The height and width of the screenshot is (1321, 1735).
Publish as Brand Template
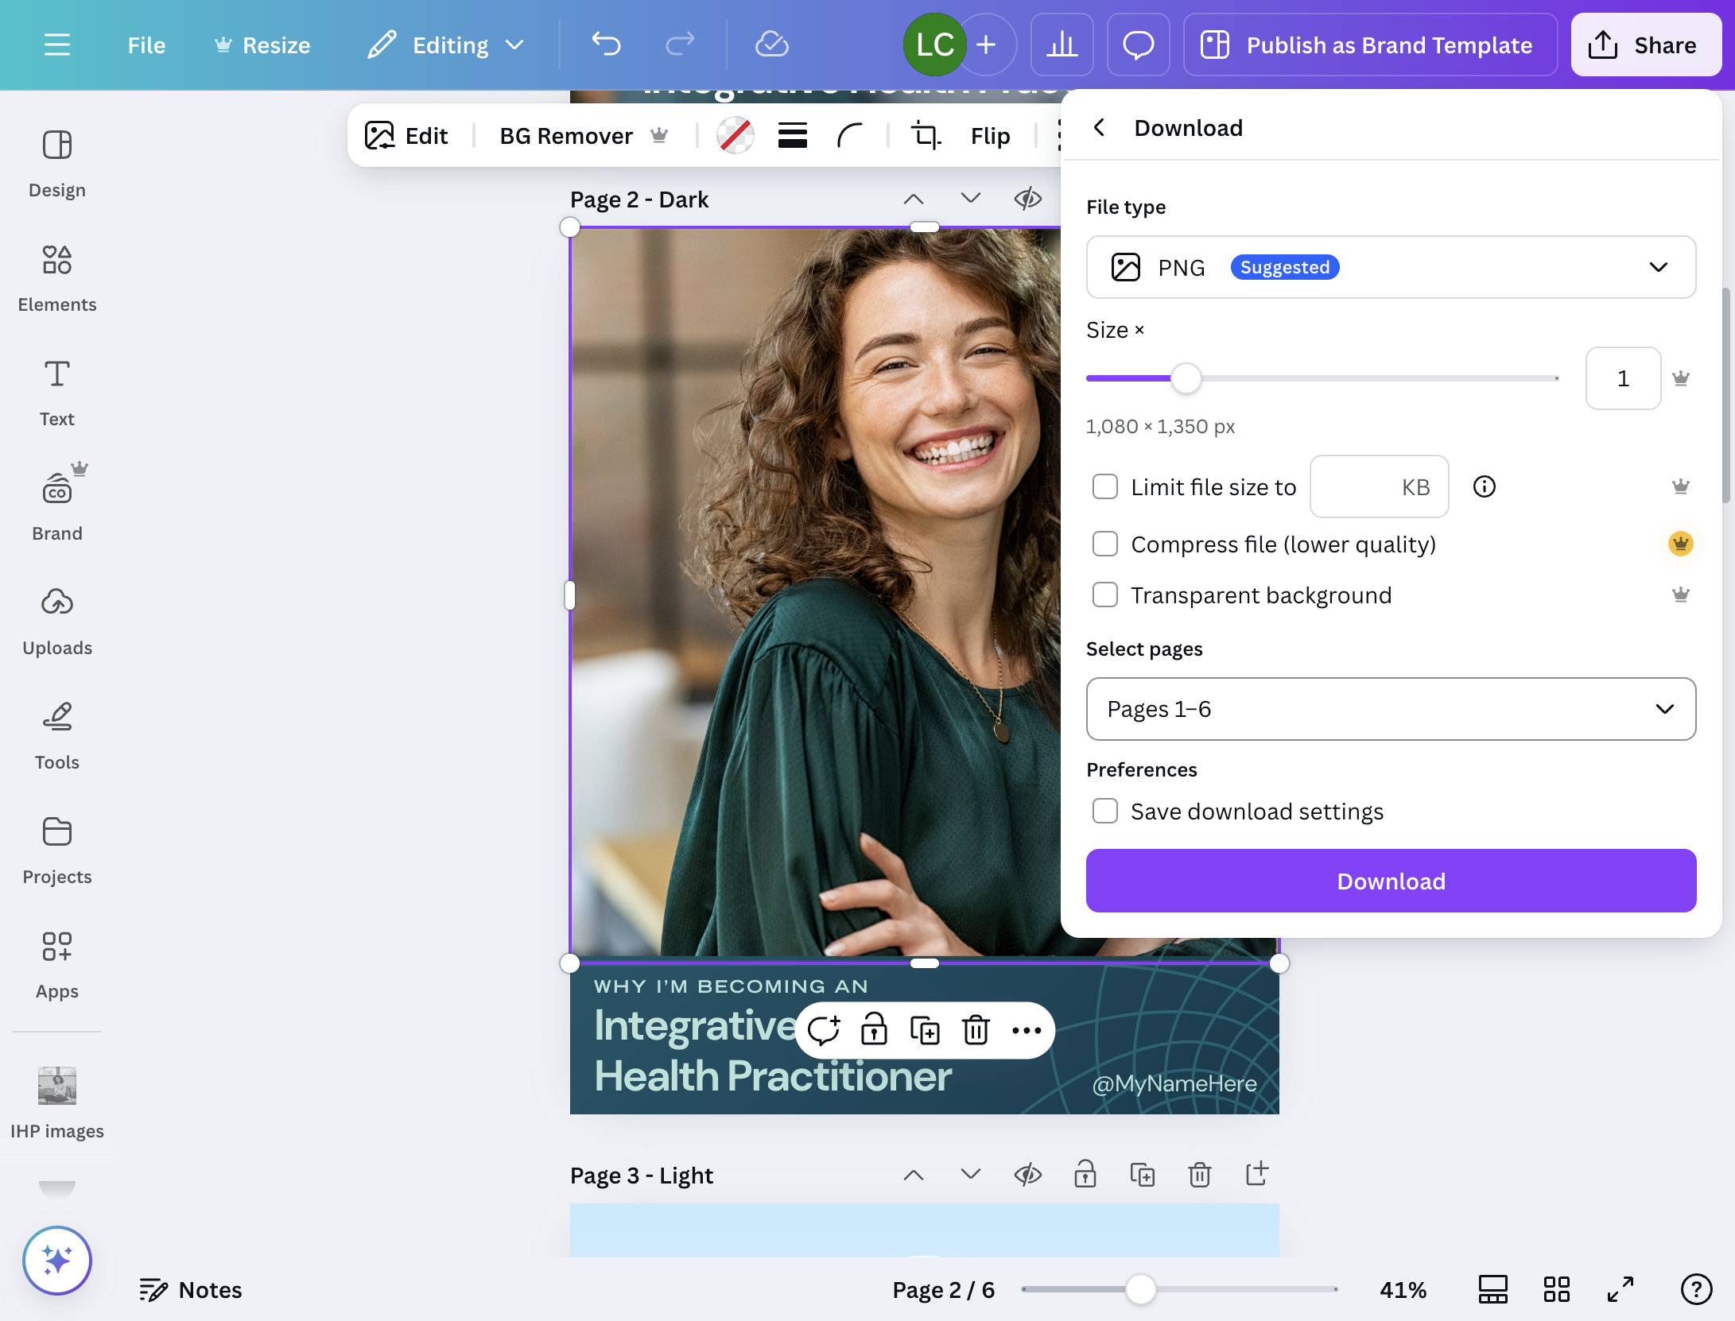[x=1370, y=45]
